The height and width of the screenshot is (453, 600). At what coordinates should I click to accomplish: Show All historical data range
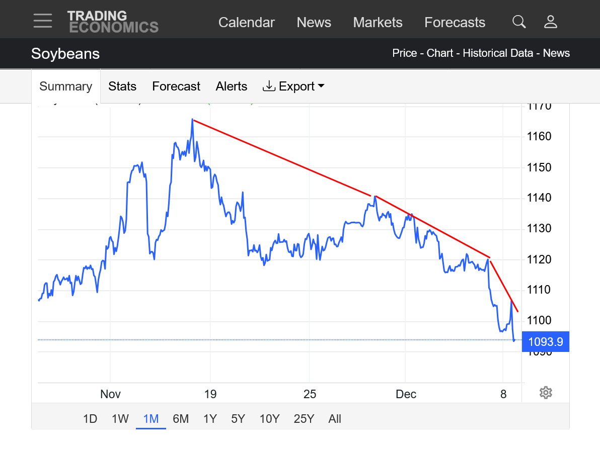(x=335, y=419)
